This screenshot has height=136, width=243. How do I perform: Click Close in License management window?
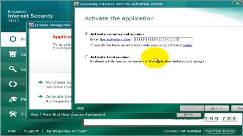pyautogui.click(x=189, y=115)
